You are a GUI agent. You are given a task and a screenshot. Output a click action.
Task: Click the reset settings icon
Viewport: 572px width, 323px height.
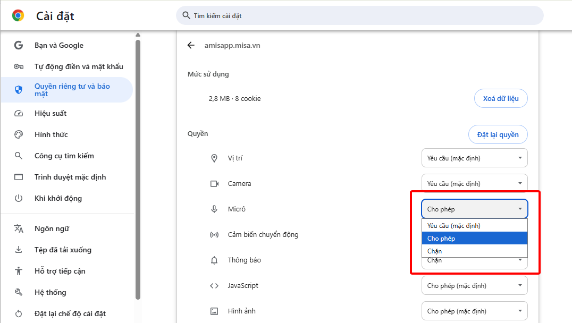coord(19,313)
